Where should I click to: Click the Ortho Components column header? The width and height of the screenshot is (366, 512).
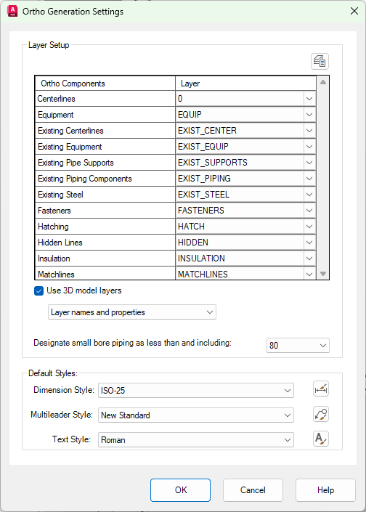click(x=105, y=84)
